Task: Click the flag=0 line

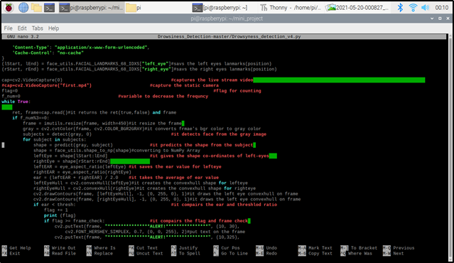Action: click(9, 91)
